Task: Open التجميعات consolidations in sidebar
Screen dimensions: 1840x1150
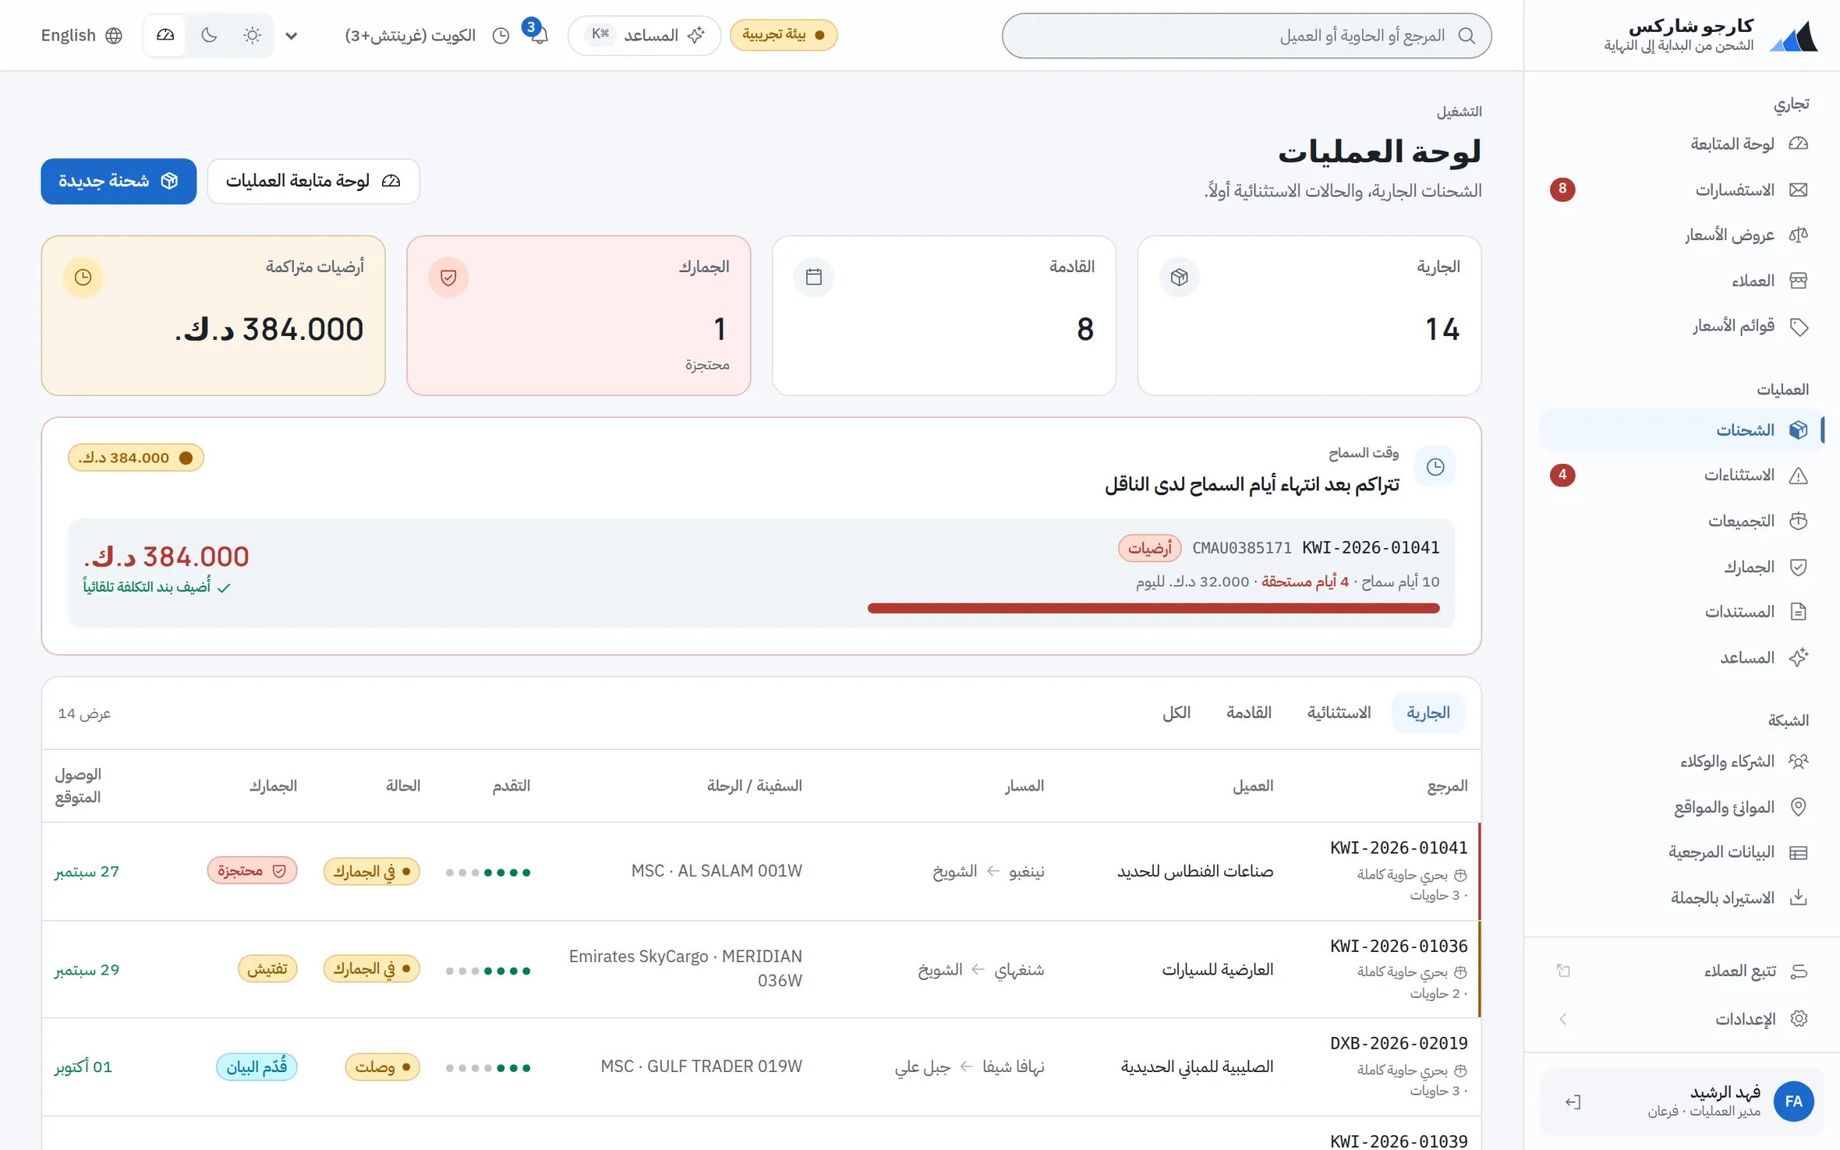Action: coord(1681,521)
